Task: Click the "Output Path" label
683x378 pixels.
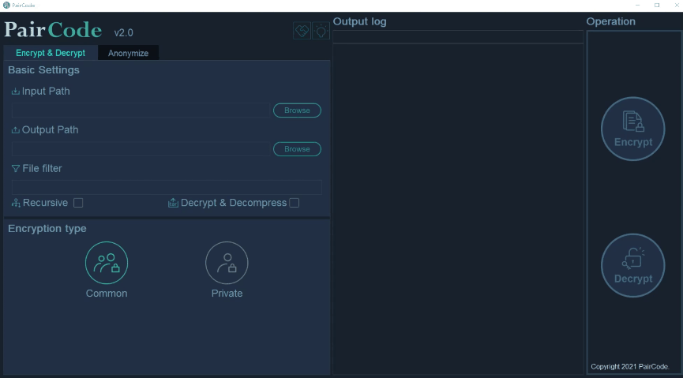Action: tap(50, 129)
